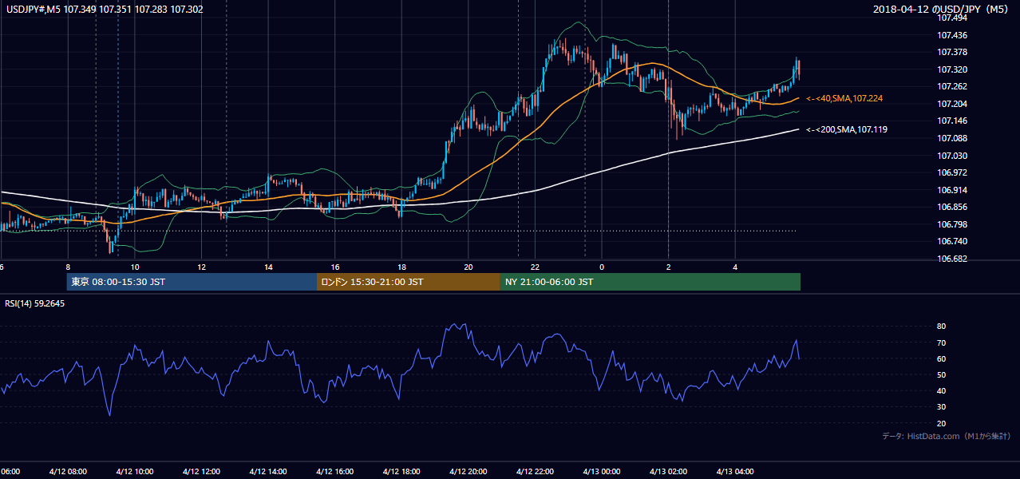The height and width of the screenshot is (479, 1020).
Task: Click the bottom time label 4/13 00:00
Action: (601, 471)
